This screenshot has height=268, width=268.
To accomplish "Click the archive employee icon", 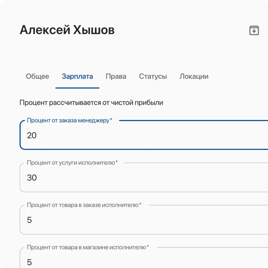I will point(254,31).
